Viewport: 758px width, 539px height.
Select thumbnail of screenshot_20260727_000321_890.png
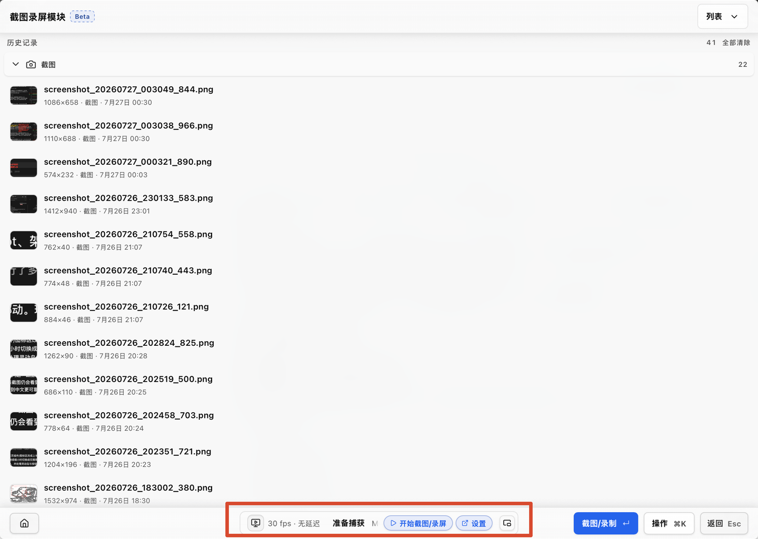(x=24, y=168)
